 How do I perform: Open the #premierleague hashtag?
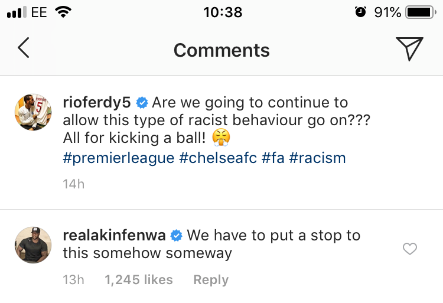point(119,158)
